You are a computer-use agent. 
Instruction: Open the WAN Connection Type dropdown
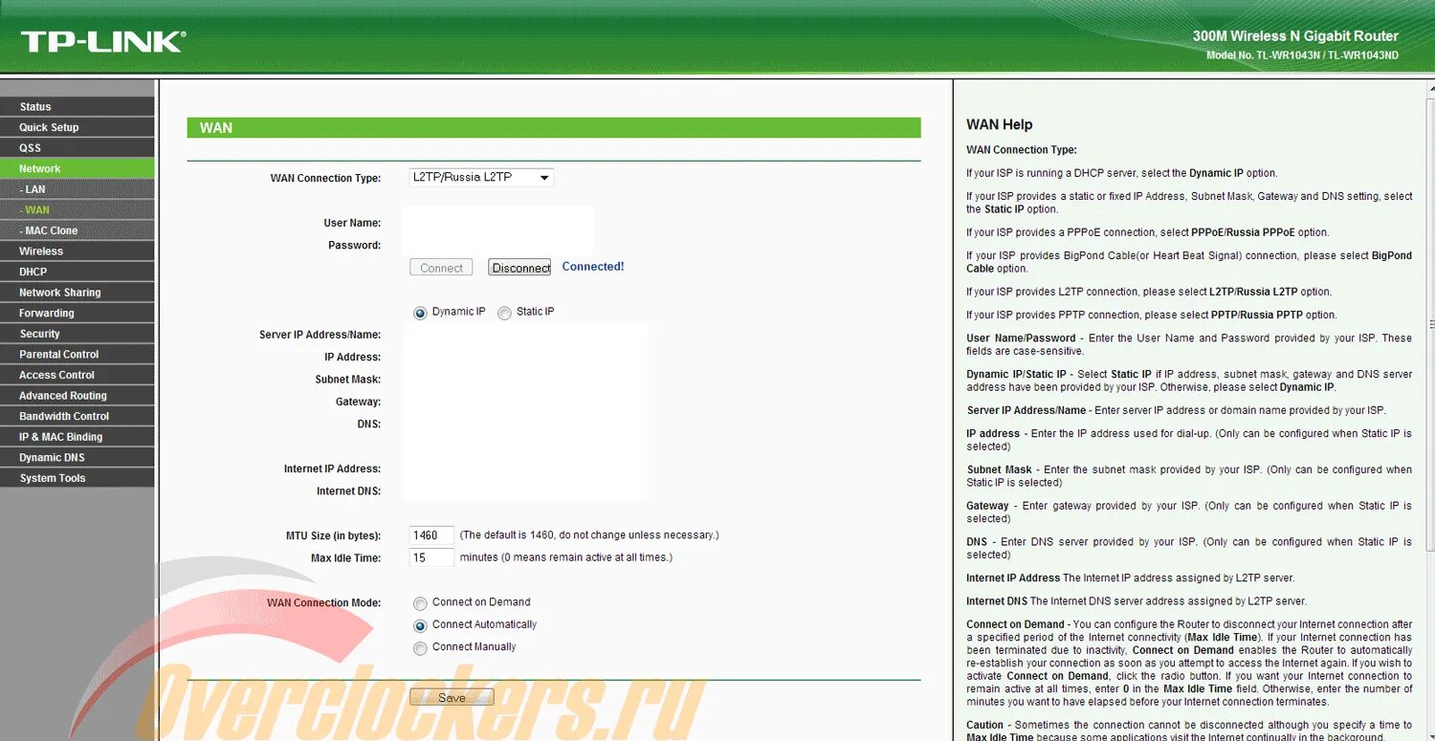click(481, 178)
